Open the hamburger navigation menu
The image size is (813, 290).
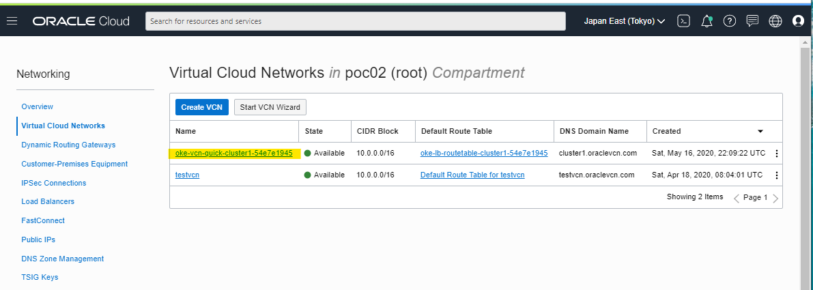point(12,21)
